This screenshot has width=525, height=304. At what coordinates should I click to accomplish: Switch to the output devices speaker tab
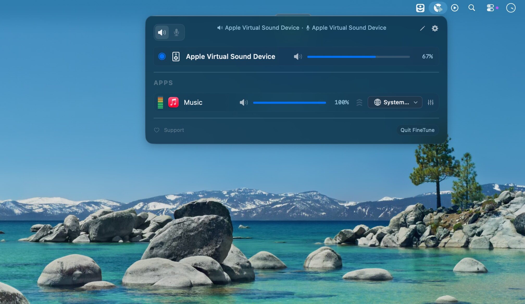point(162,32)
